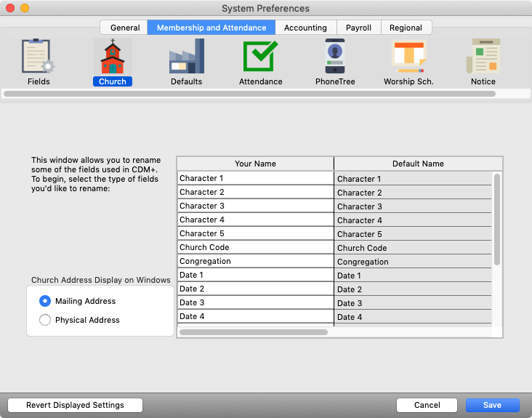The height and width of the screenshot is (418, 532).
Task: Switch to the Accounting tab
Action: pos(305,28)
